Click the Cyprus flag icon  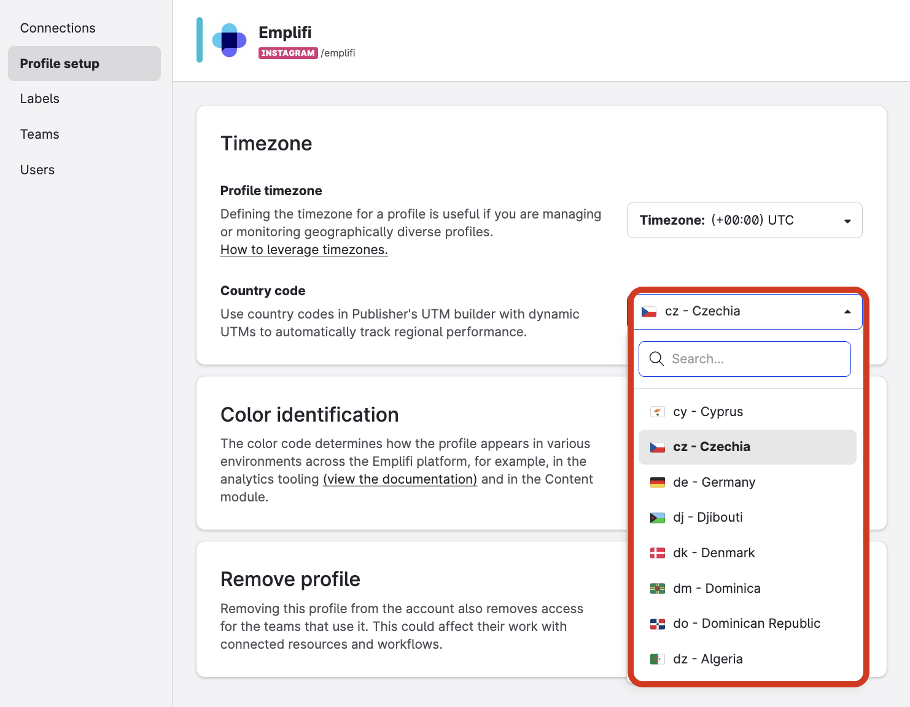click(658, 412)
